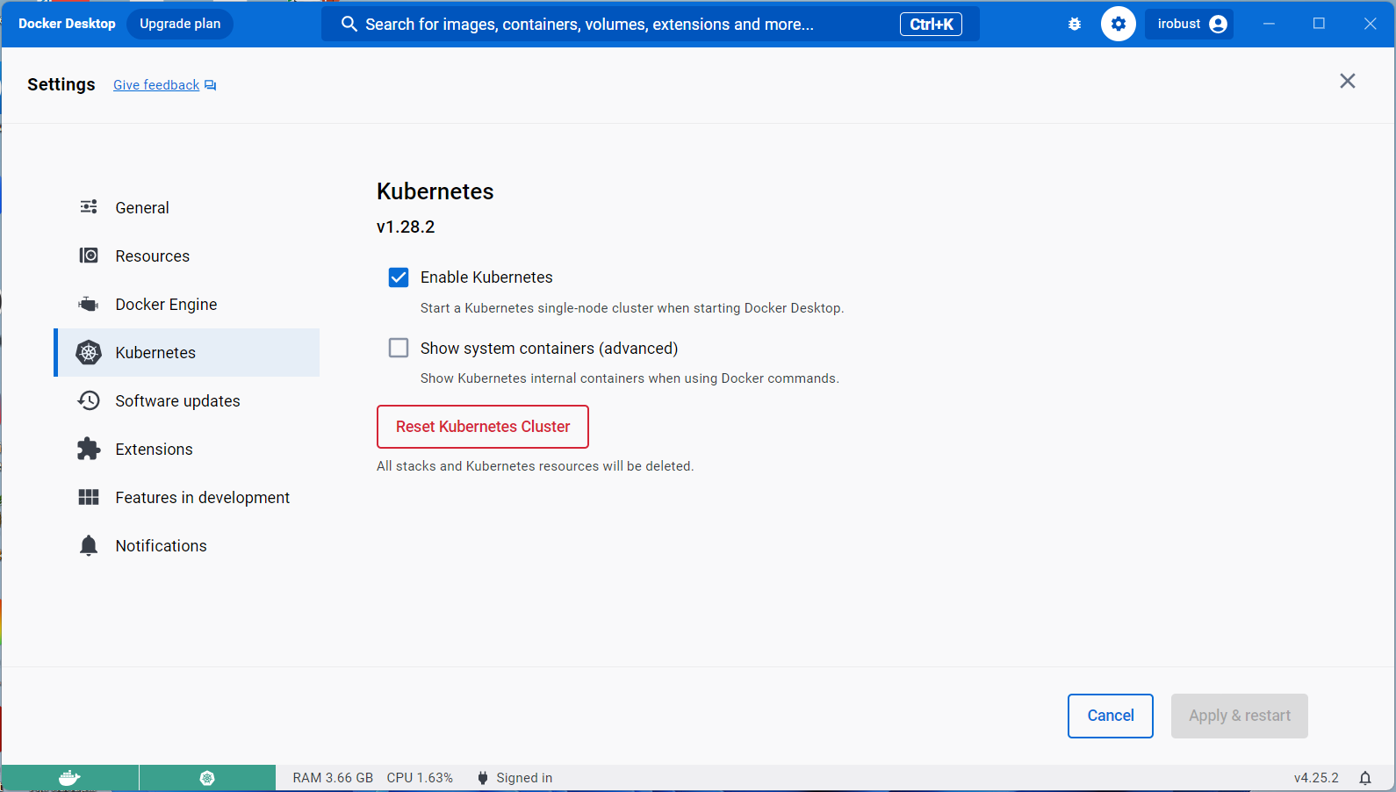The width and height of the screenshot is (1396, 792).
Task: Open Features in development tab
Action: (187, 498)
